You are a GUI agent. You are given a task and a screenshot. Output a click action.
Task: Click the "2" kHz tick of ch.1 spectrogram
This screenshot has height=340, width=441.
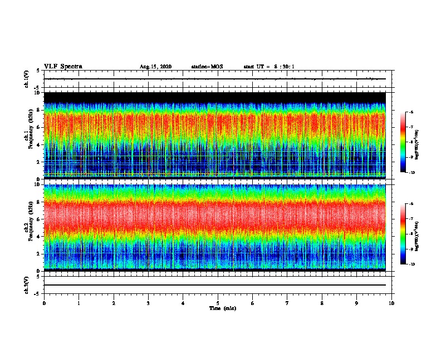click(x=38, y=162)
